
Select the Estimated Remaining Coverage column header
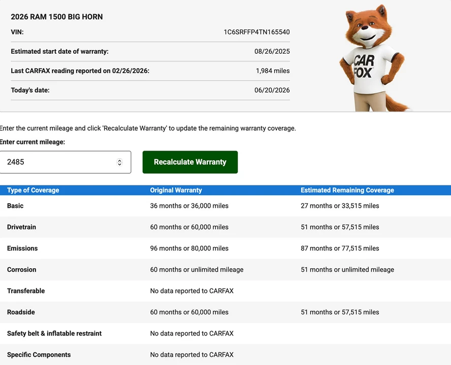pos(347,190)
